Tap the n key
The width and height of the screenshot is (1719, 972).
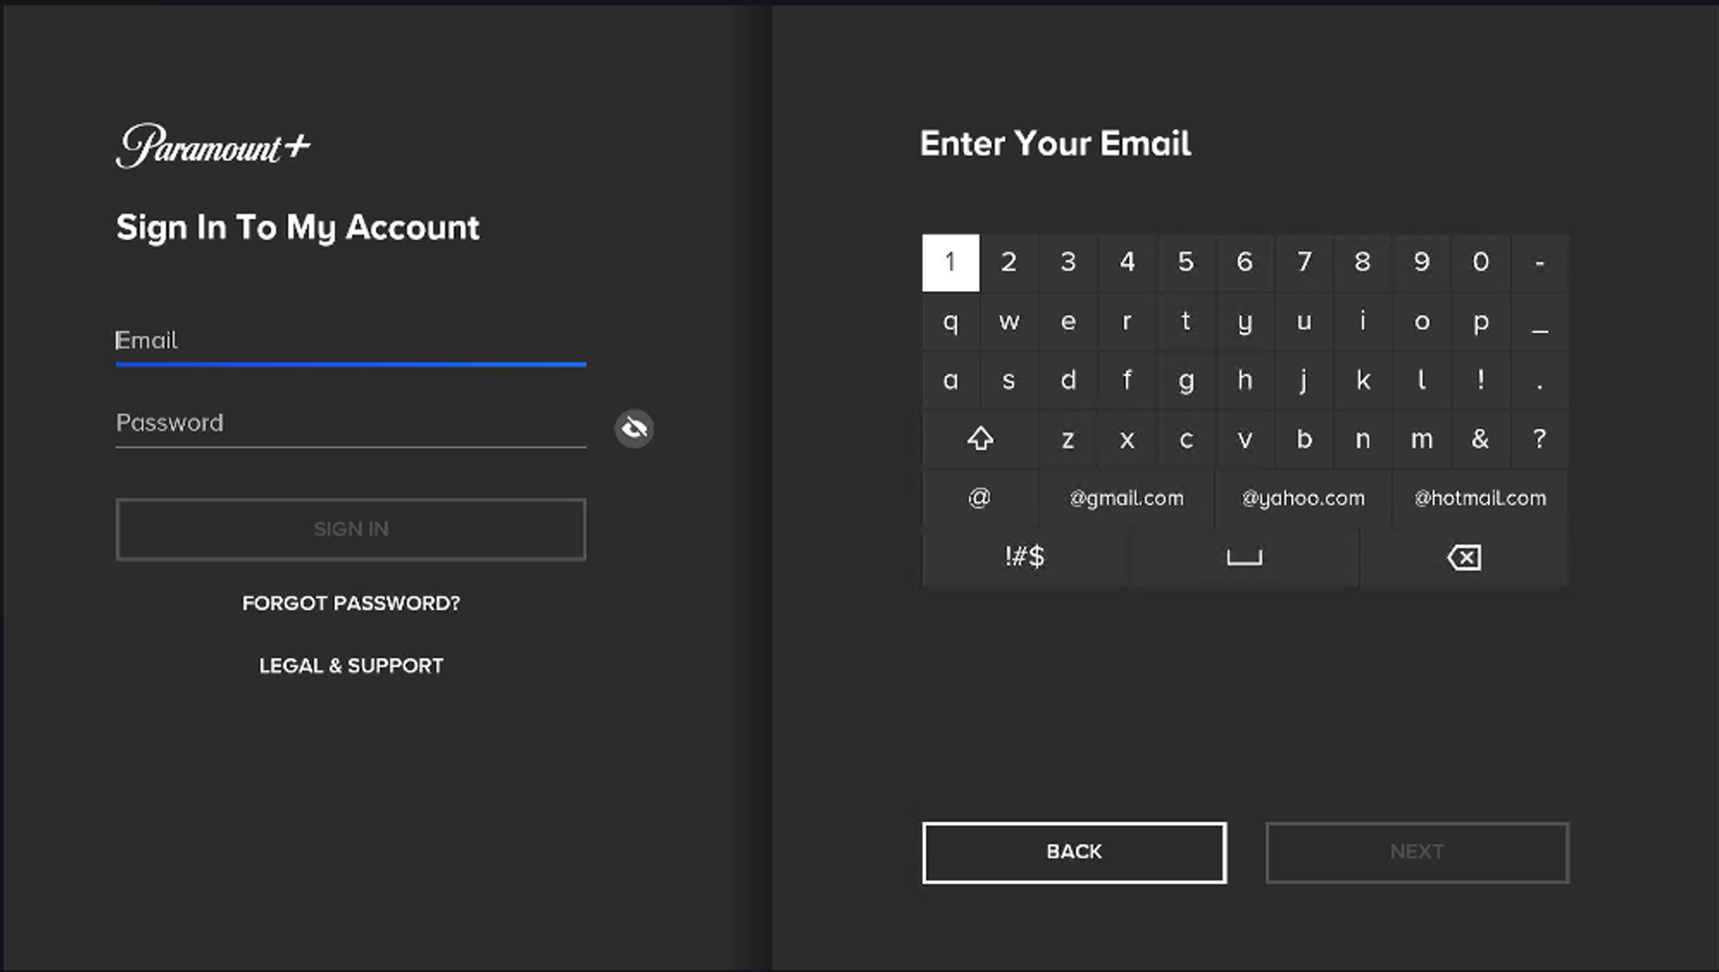[1363, 439]
